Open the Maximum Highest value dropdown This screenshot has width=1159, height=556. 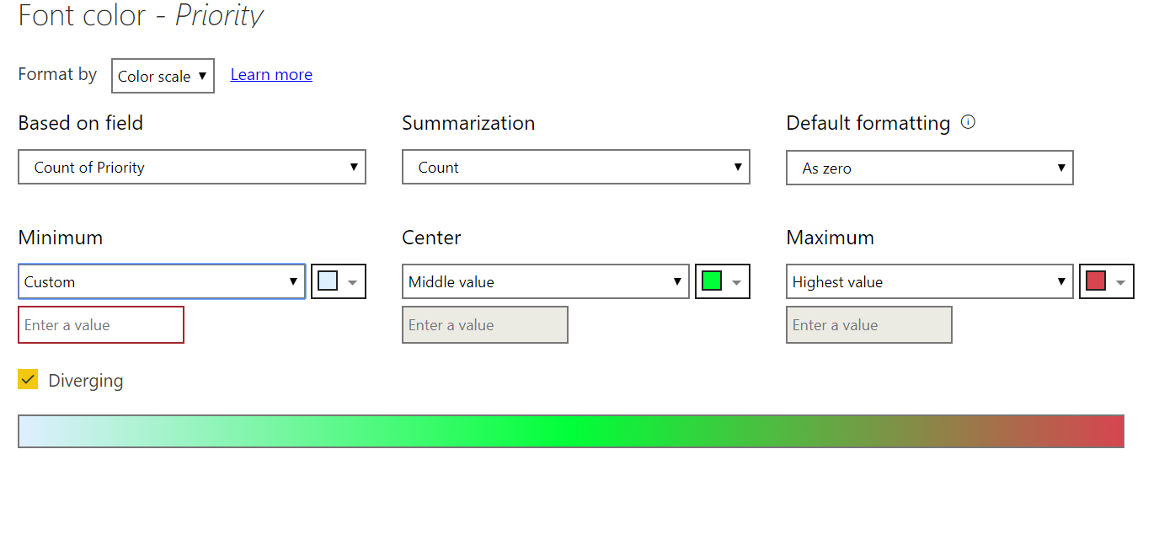pos(930,281)
